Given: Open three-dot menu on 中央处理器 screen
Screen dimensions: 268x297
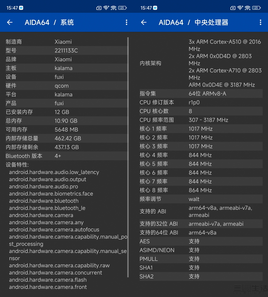Looking at the screenshot, I should coord(260,22).
